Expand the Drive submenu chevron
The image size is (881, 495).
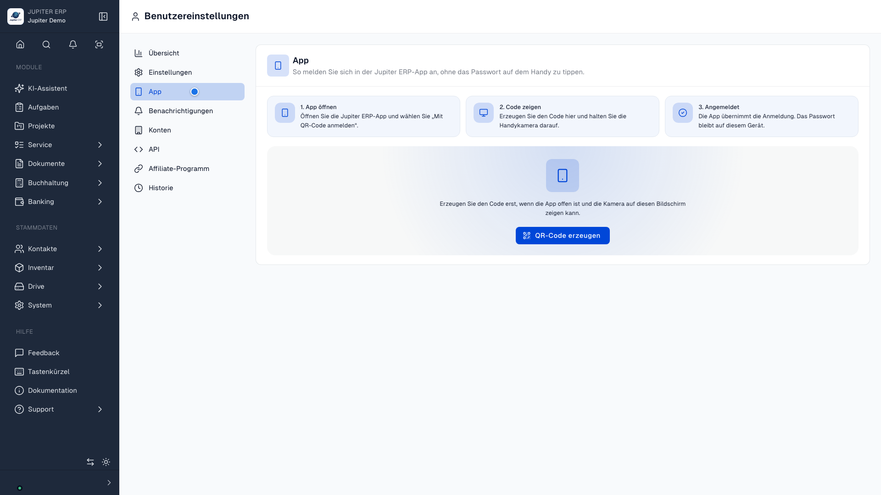(100, 286)
